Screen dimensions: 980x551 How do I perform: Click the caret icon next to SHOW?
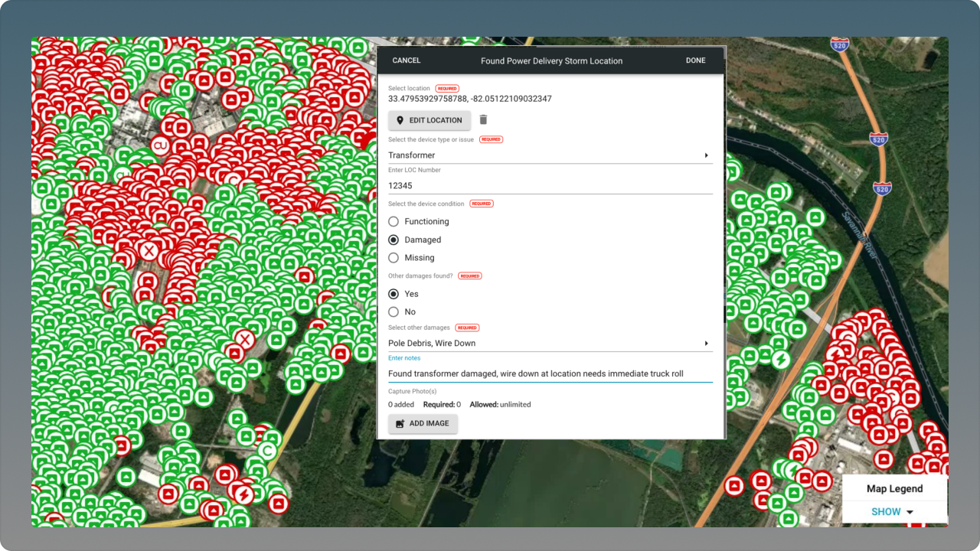click(x=910, y=512)
